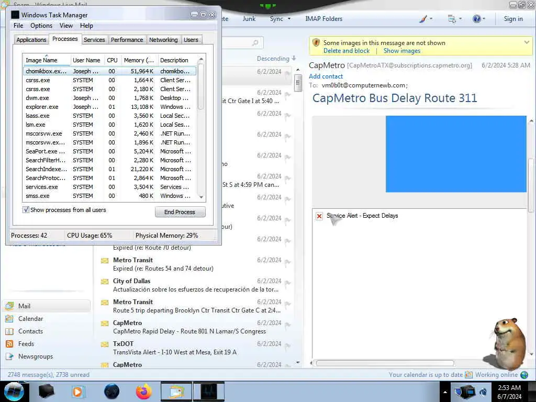Open the Task Manager File menu
Viewport: 536px width, 402px height.
coord(18,26)
